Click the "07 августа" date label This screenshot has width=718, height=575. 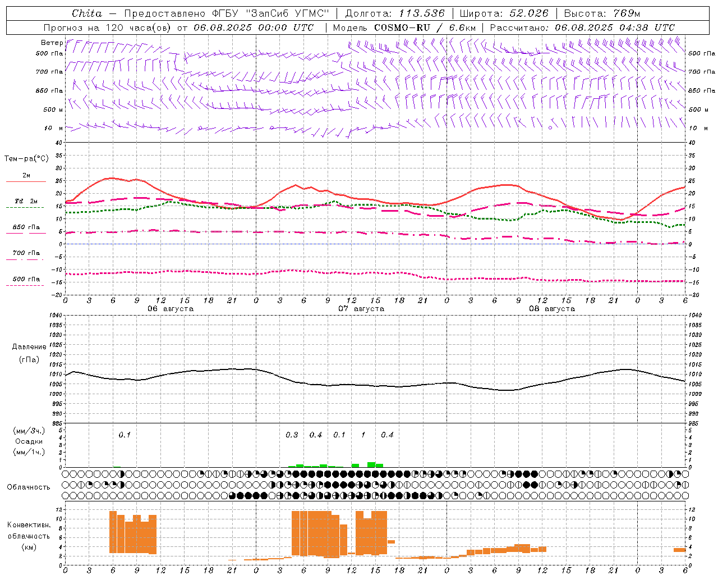pos(361,309)
